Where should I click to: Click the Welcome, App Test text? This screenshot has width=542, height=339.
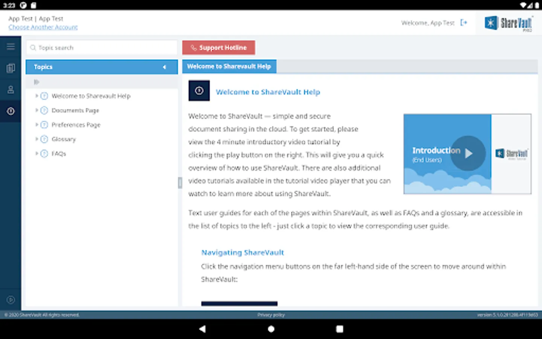pos(428,23)
